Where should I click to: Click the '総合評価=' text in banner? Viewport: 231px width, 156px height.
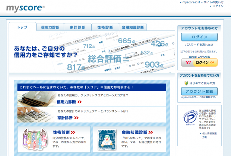(x=108, y=59)
